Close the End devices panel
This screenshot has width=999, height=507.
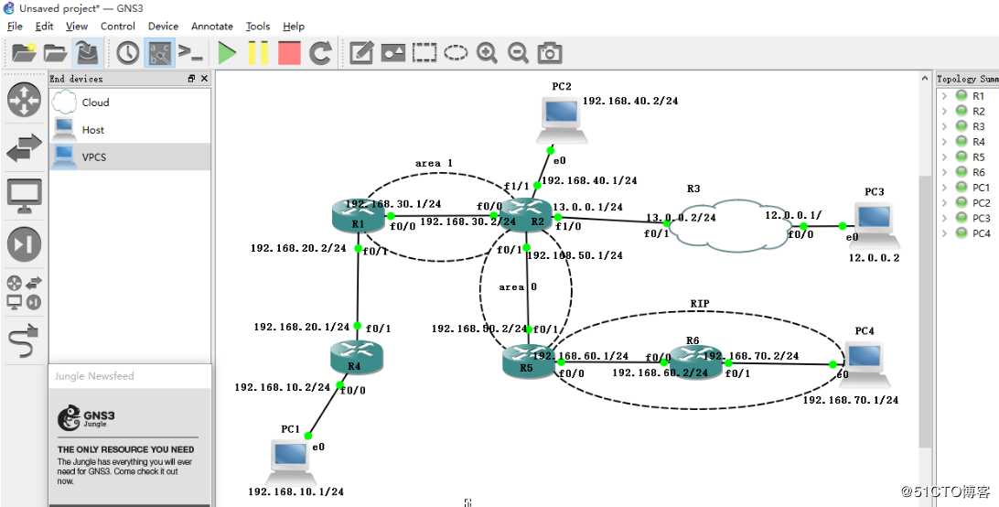coord(204,79)
